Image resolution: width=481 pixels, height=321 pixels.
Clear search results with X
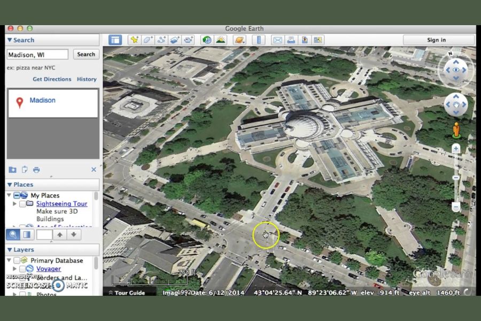(94, 170)
